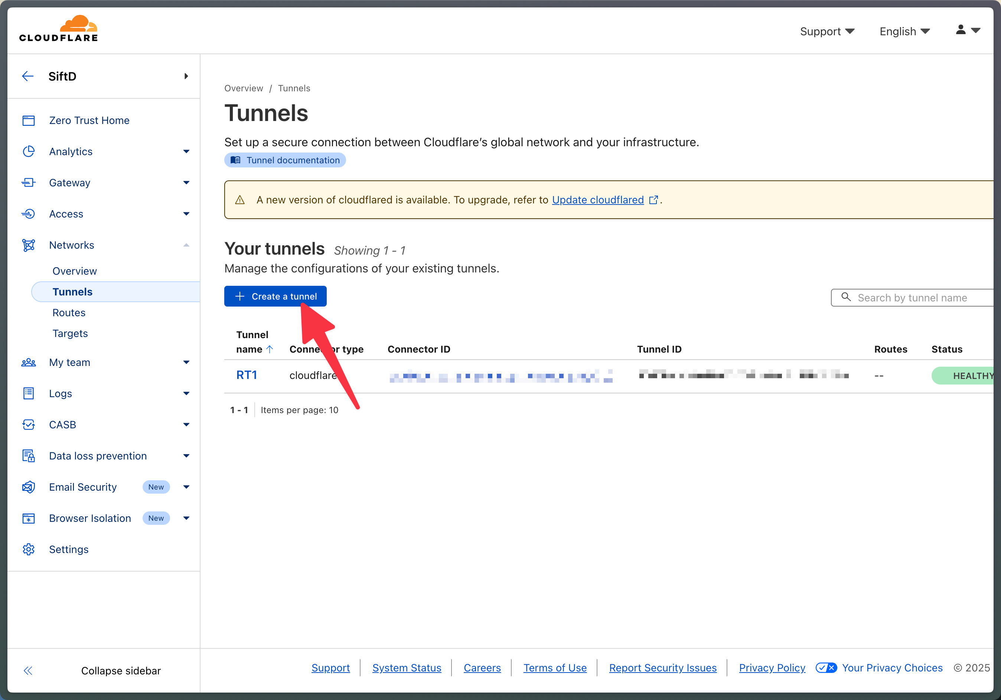Image resolution: width=1001 pixels, height=700 pixels.
Task: Click the Access sidebar icon
Action: coord(28,213)
